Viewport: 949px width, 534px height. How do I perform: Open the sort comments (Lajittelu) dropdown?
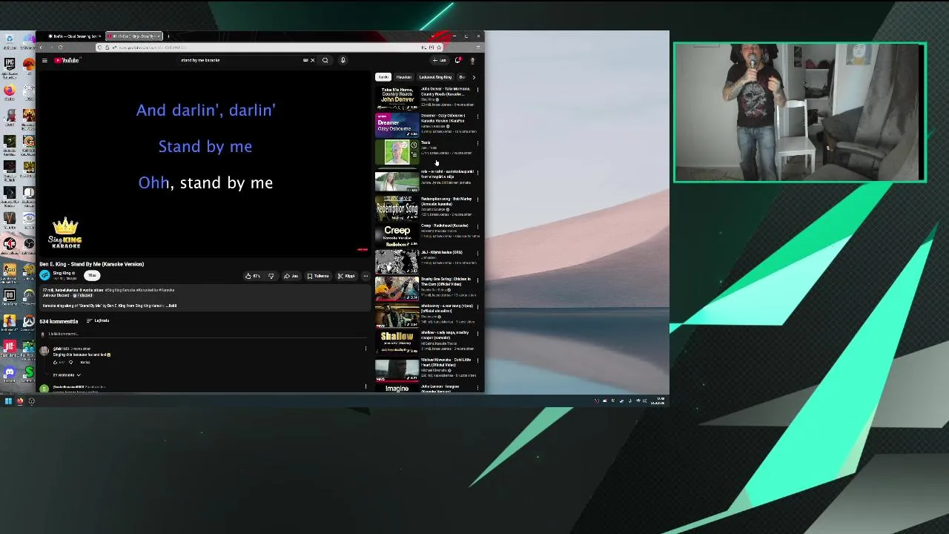98,320
